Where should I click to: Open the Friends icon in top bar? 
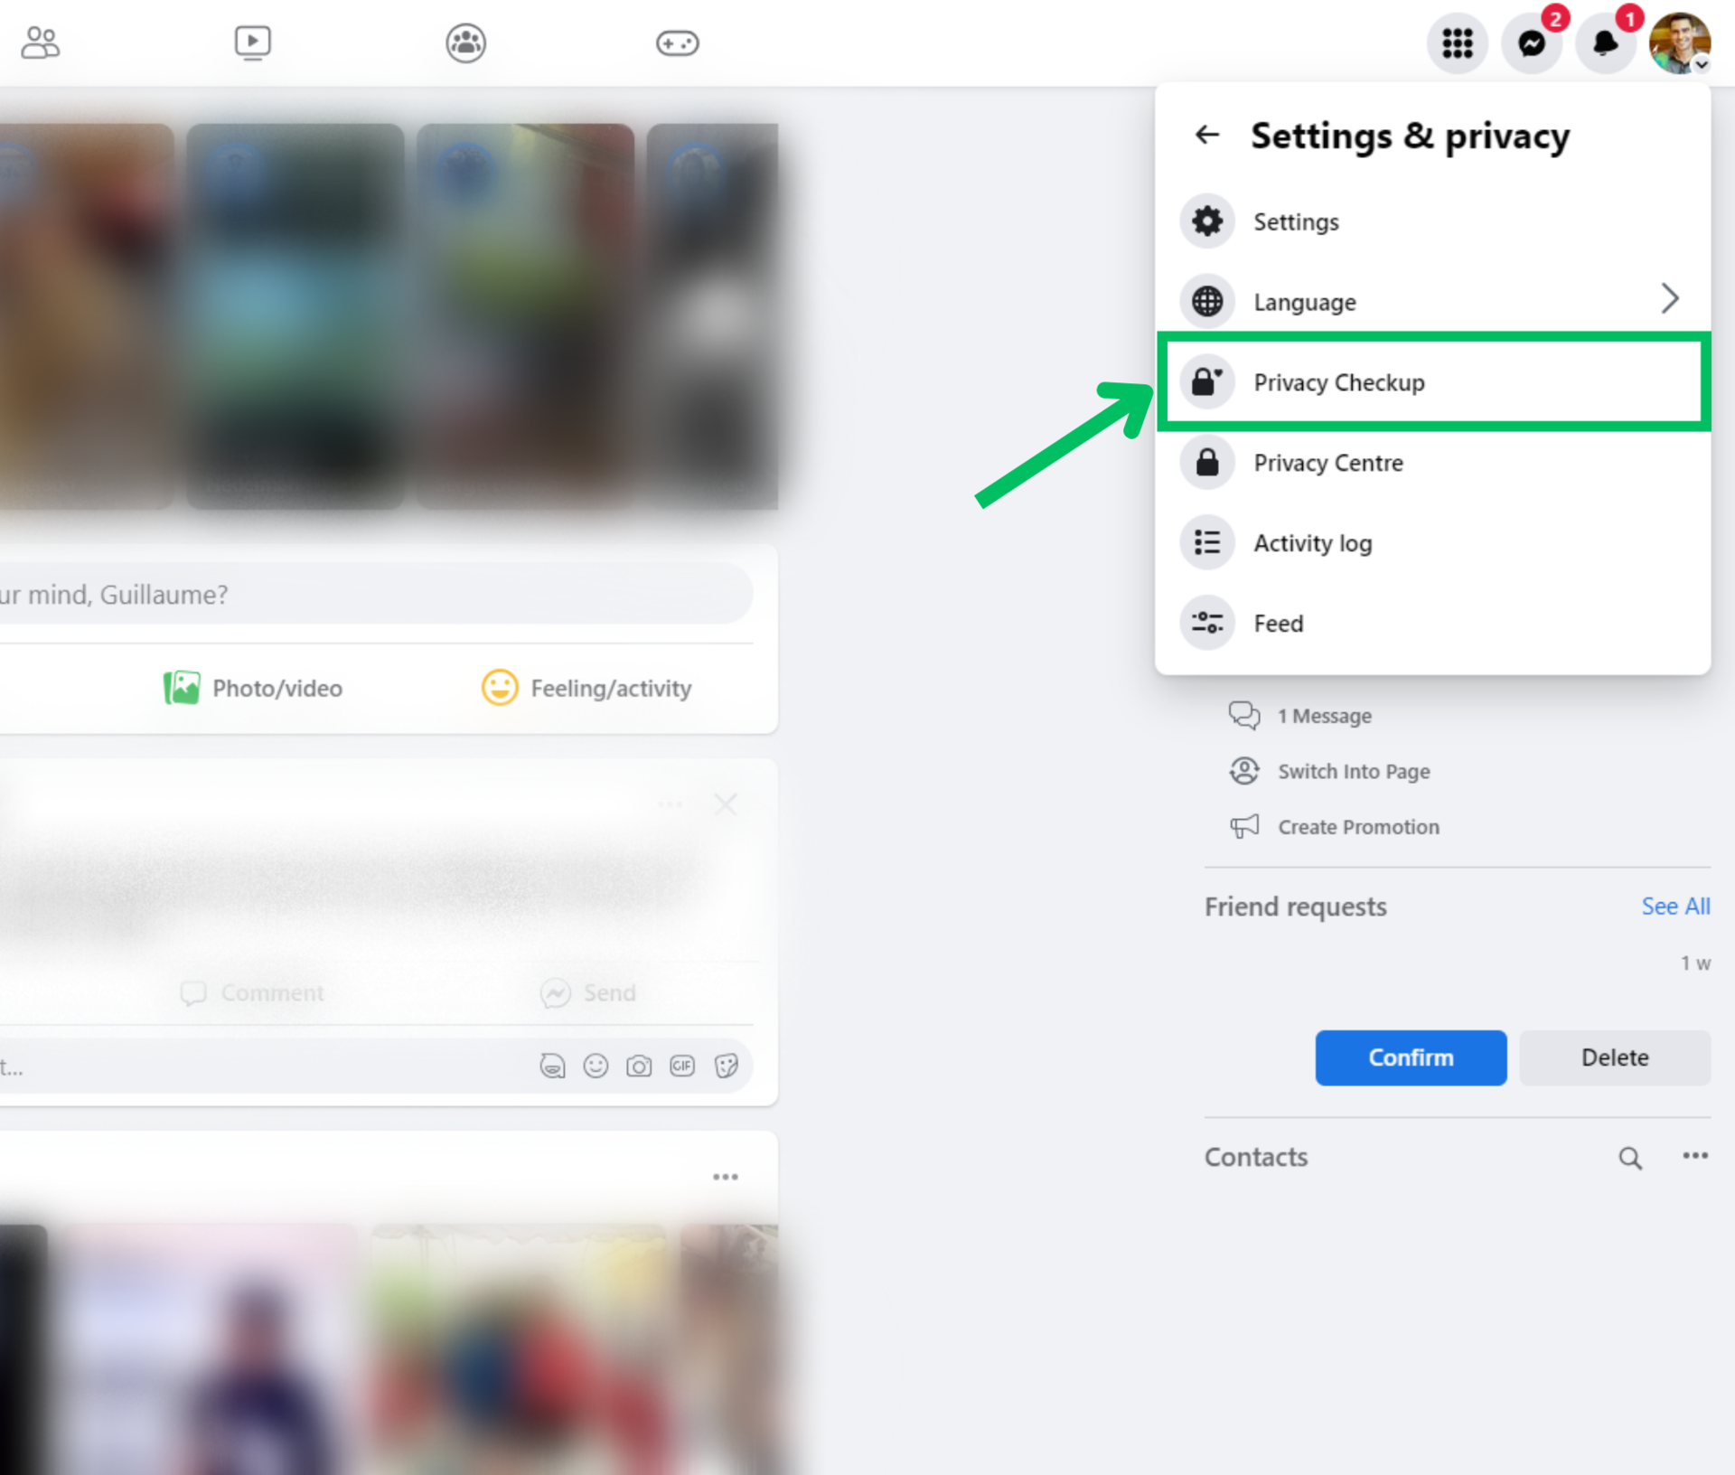[x=41, y=42]
